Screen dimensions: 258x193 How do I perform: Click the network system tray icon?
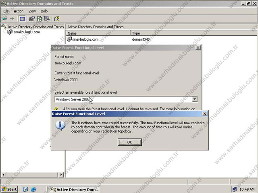pyautogui.click(x=235, y=189)
